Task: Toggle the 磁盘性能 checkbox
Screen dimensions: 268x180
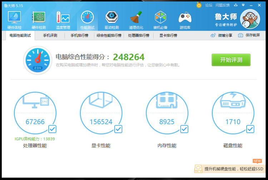Action: coord(250,129)
